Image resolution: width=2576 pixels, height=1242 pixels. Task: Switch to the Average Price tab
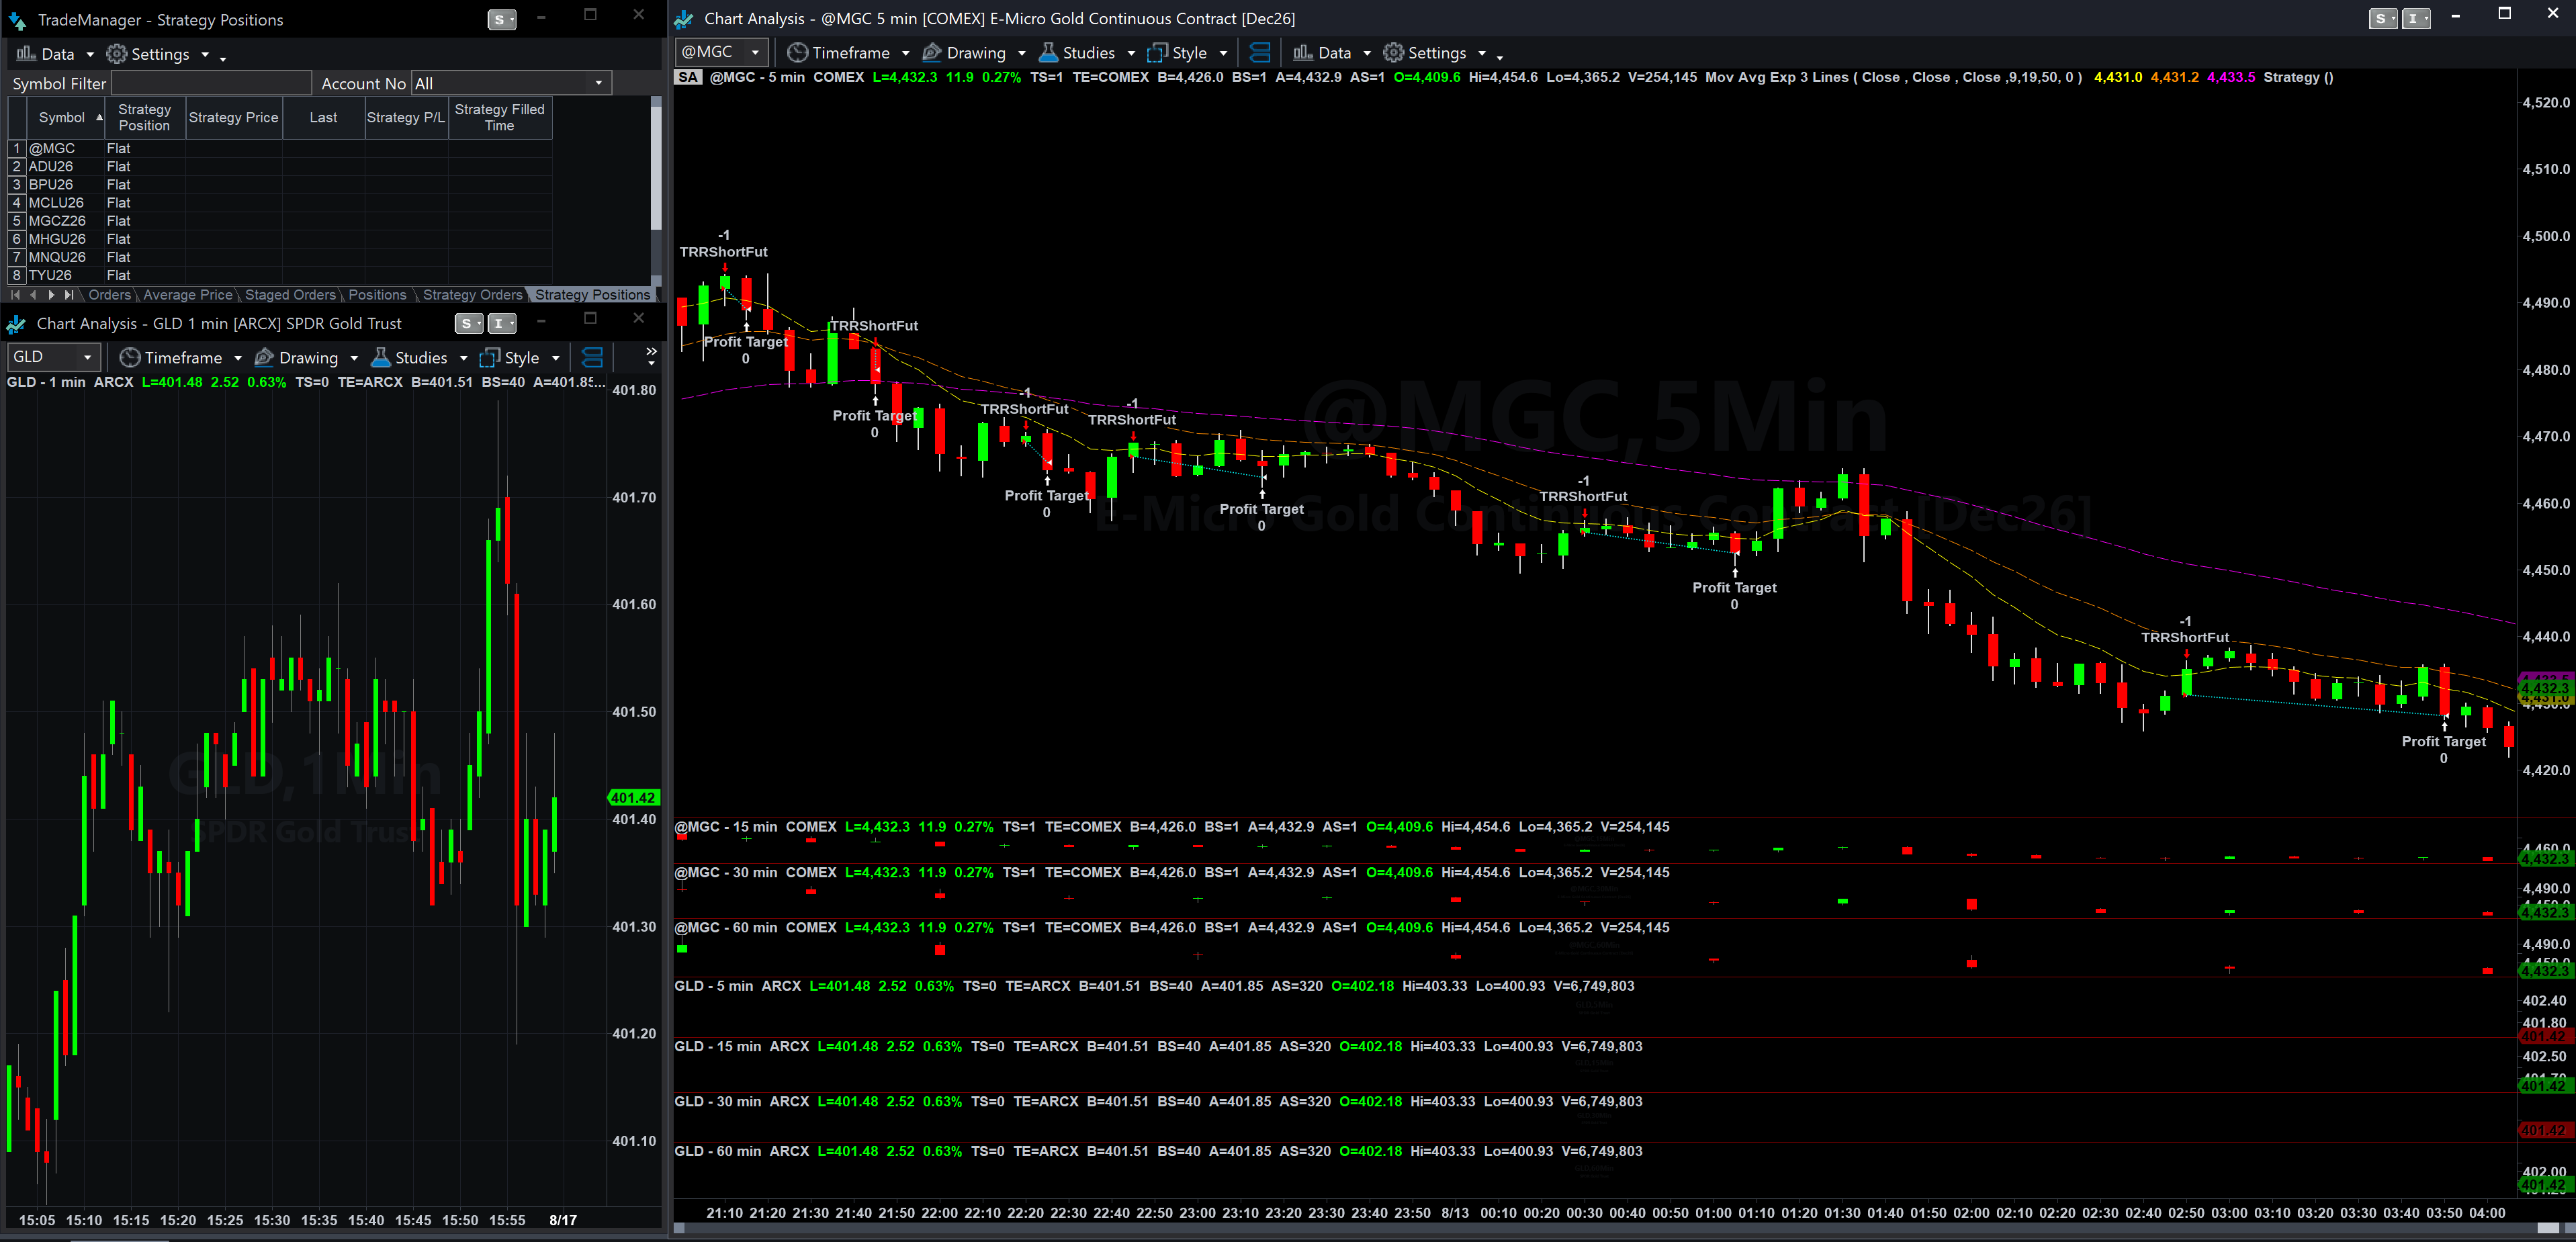coord(188,295)
